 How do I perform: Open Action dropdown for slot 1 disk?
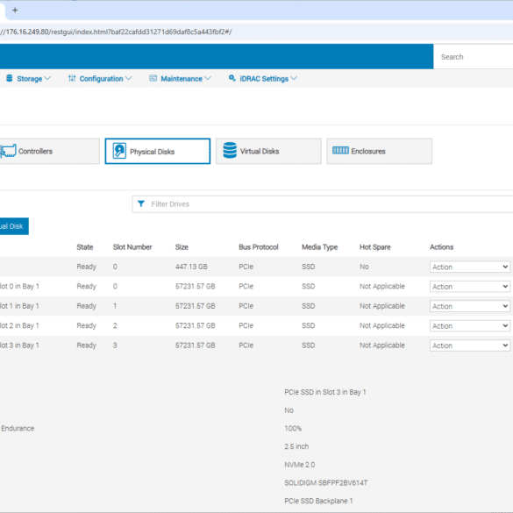pos(470,306)
